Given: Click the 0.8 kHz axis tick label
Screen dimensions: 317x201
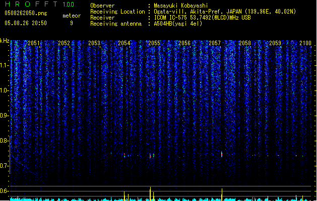Looking at the screenshot, I should [4, 141].
